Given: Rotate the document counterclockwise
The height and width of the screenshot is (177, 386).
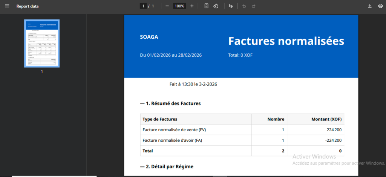Looking at the screenshot, I should coord(216,6).
